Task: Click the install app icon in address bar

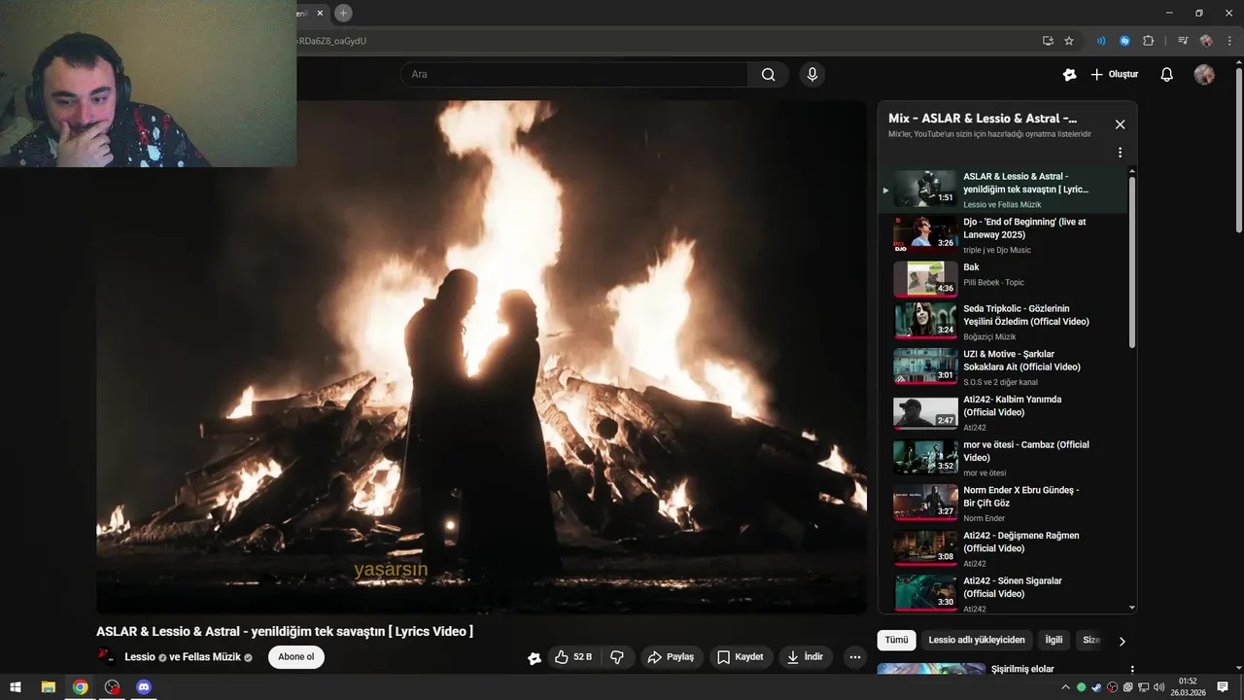Action: click(1048, 41)
